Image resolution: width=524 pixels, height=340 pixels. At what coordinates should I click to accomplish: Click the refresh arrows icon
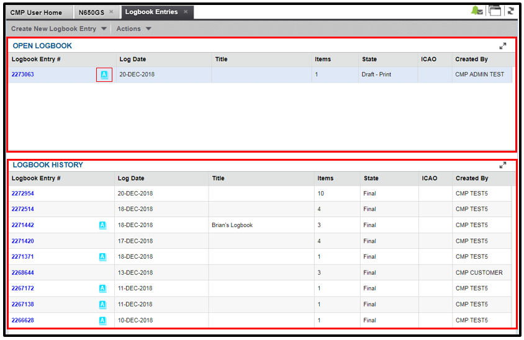point(510,11)
